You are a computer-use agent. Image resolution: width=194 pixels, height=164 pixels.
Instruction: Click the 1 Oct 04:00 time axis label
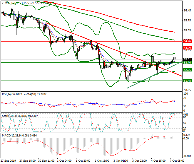click(x=64, y=161)
